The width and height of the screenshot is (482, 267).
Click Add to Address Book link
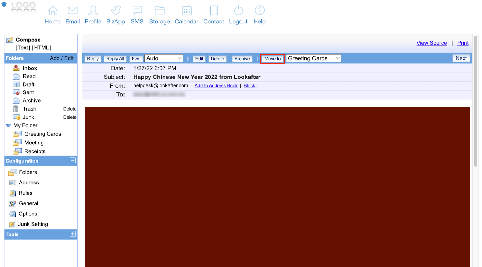coord(216,86)
